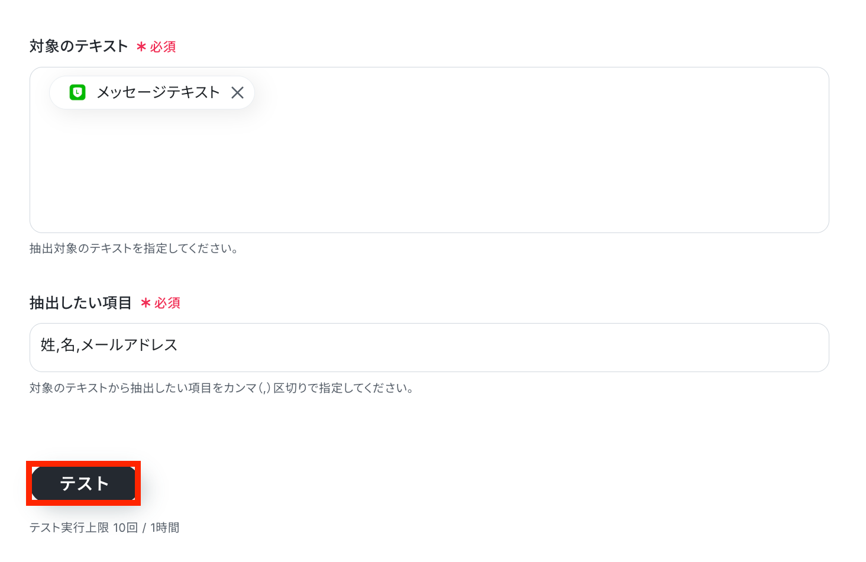The width and height of the screenshot is (866, 562).
Task: Click the red asterisk beside 抽出したい項目
Action: tap(146, 303)
